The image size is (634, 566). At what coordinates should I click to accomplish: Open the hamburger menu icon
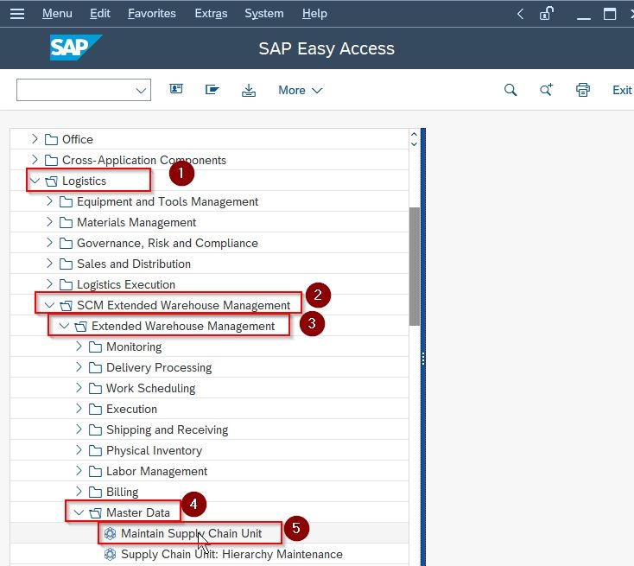[x=17, y=14]
